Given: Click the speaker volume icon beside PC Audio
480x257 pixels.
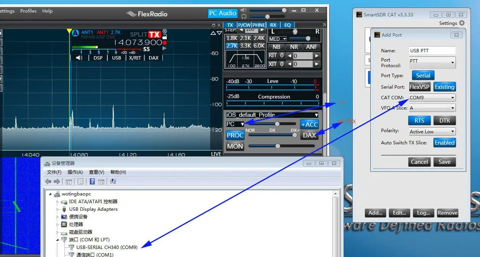Looking at the screenshot, I should click(243, 10).
